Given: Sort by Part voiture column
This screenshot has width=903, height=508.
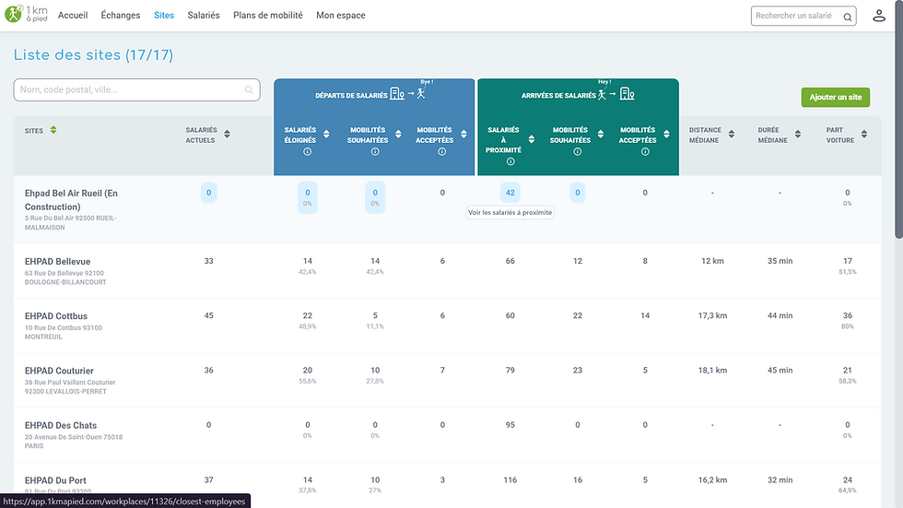Looking at the screenshot, I should click(x=864, y=135).
